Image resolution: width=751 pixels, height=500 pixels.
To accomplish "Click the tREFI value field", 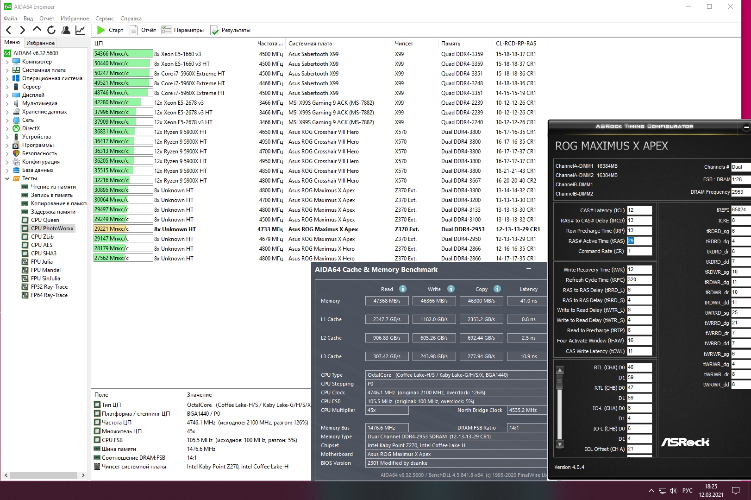I will [741, 210].
